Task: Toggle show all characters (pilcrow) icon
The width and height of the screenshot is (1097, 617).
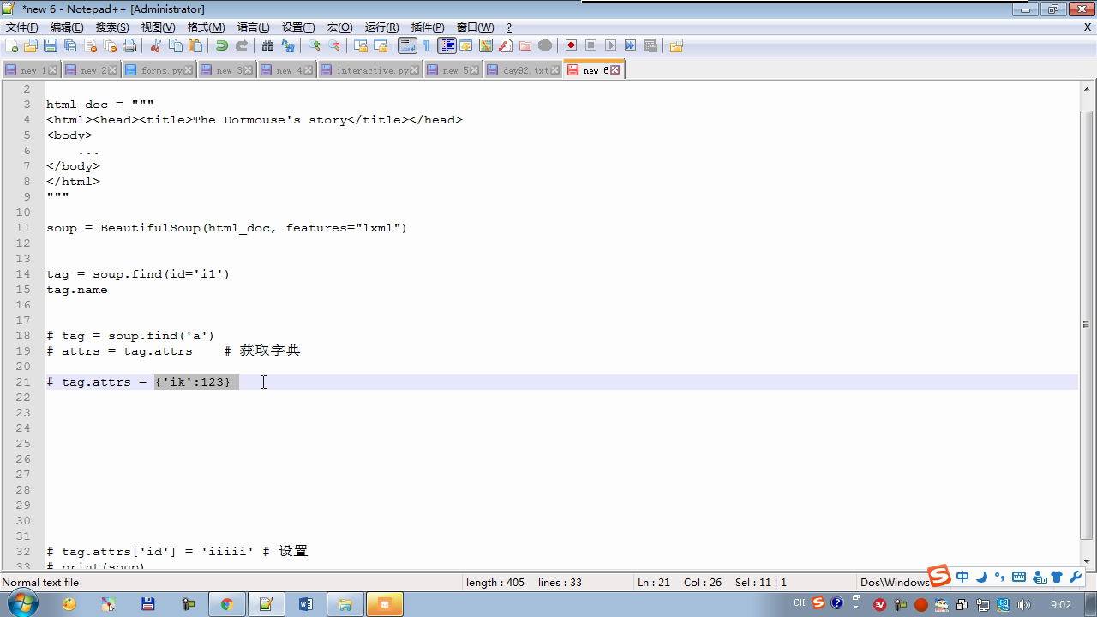Action: pos(426,46)
